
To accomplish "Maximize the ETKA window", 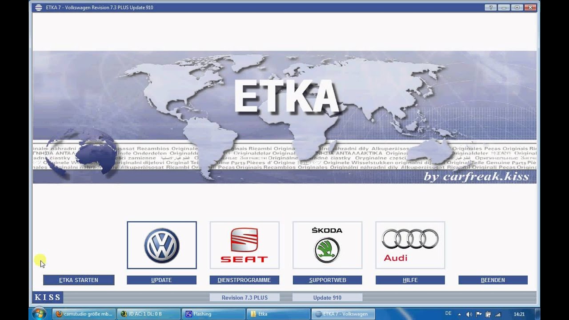I will coord(517,7).
